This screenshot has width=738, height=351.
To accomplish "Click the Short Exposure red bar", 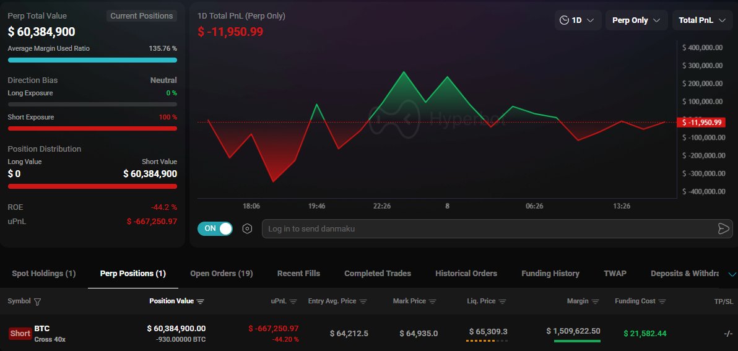I will [92, 128].
